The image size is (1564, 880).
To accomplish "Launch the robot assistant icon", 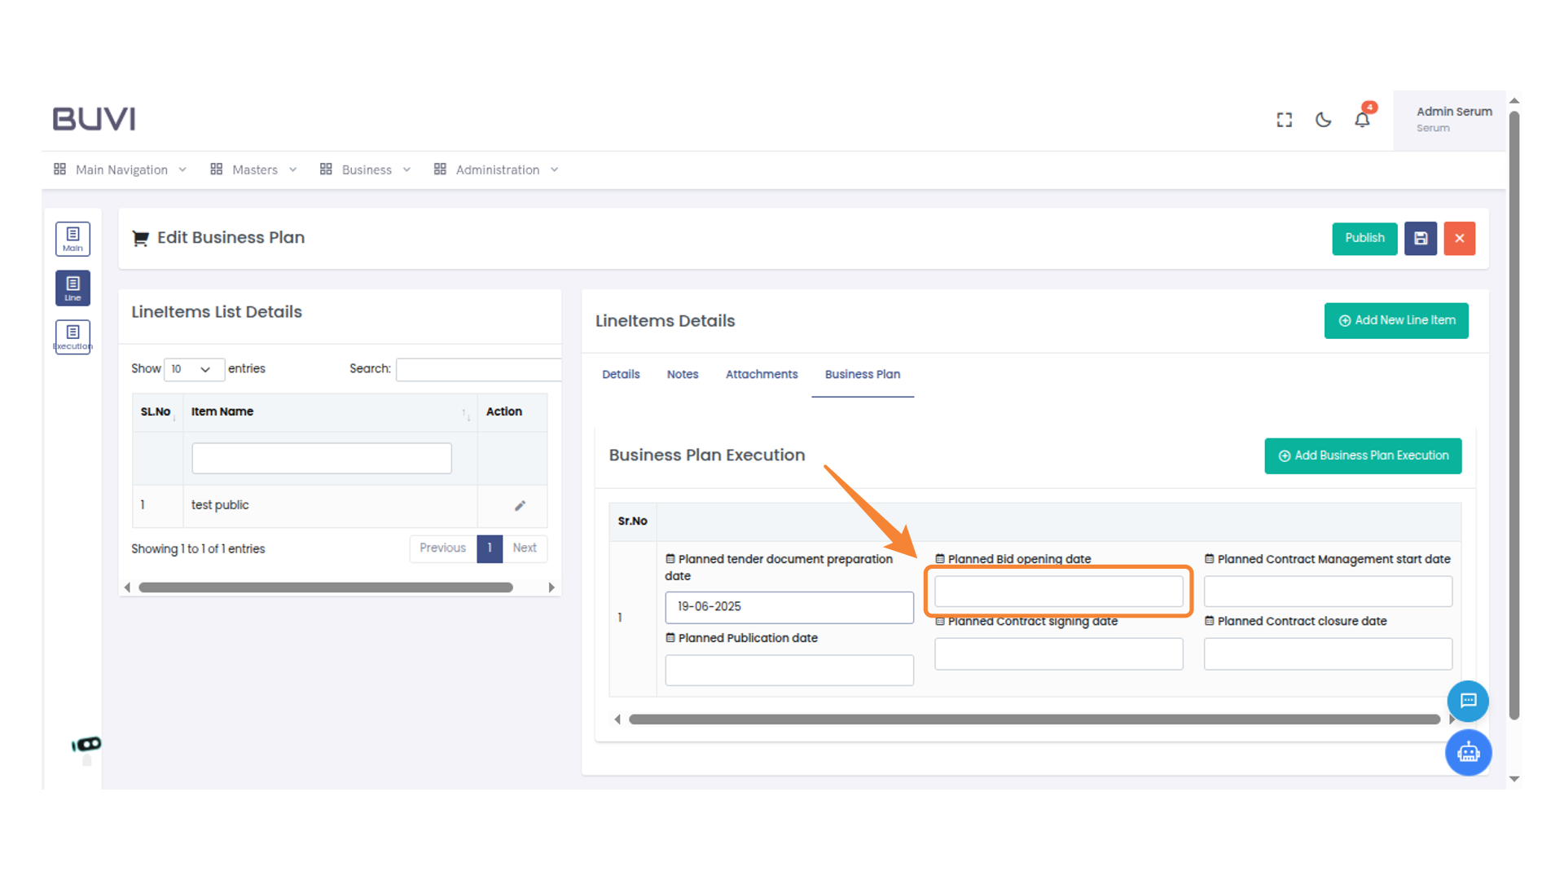I will [1468, 752].
